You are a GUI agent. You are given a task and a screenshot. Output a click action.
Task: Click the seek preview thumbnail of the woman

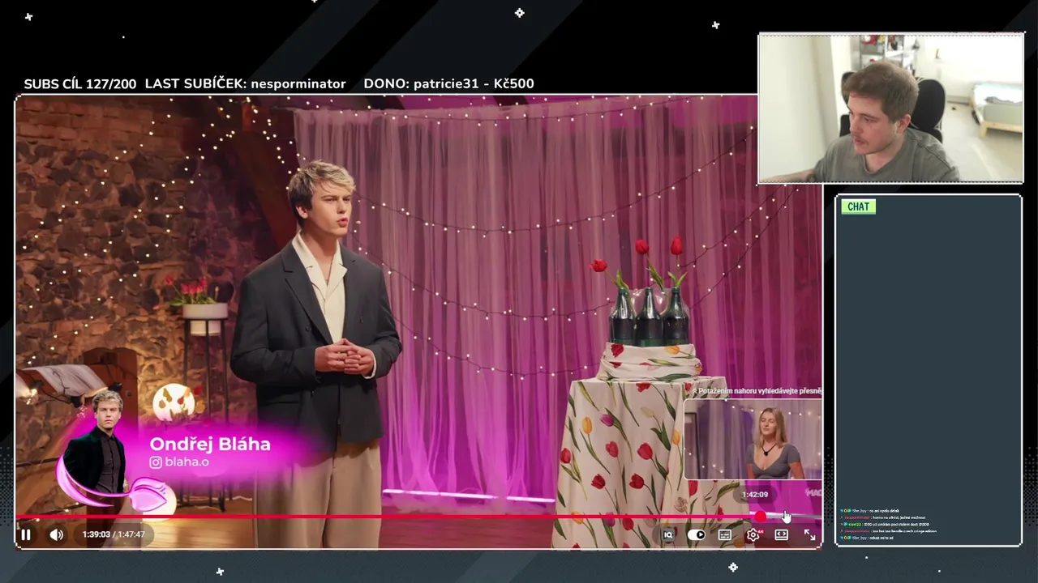click(753, 440)
